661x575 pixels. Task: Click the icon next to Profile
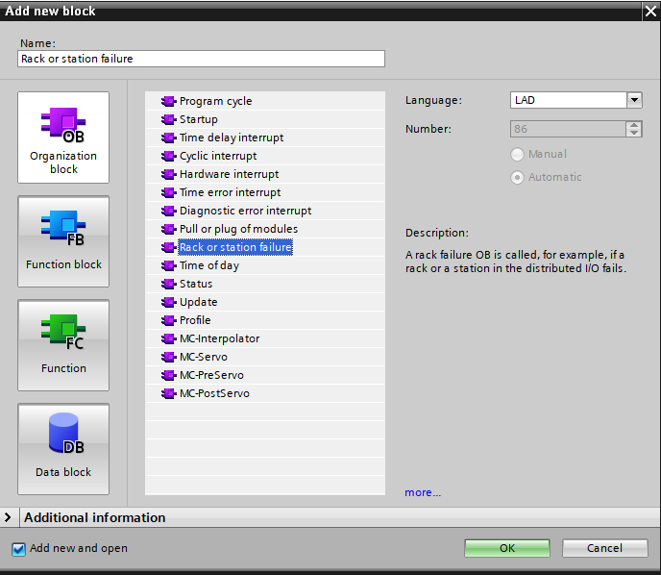click(169, 320)
